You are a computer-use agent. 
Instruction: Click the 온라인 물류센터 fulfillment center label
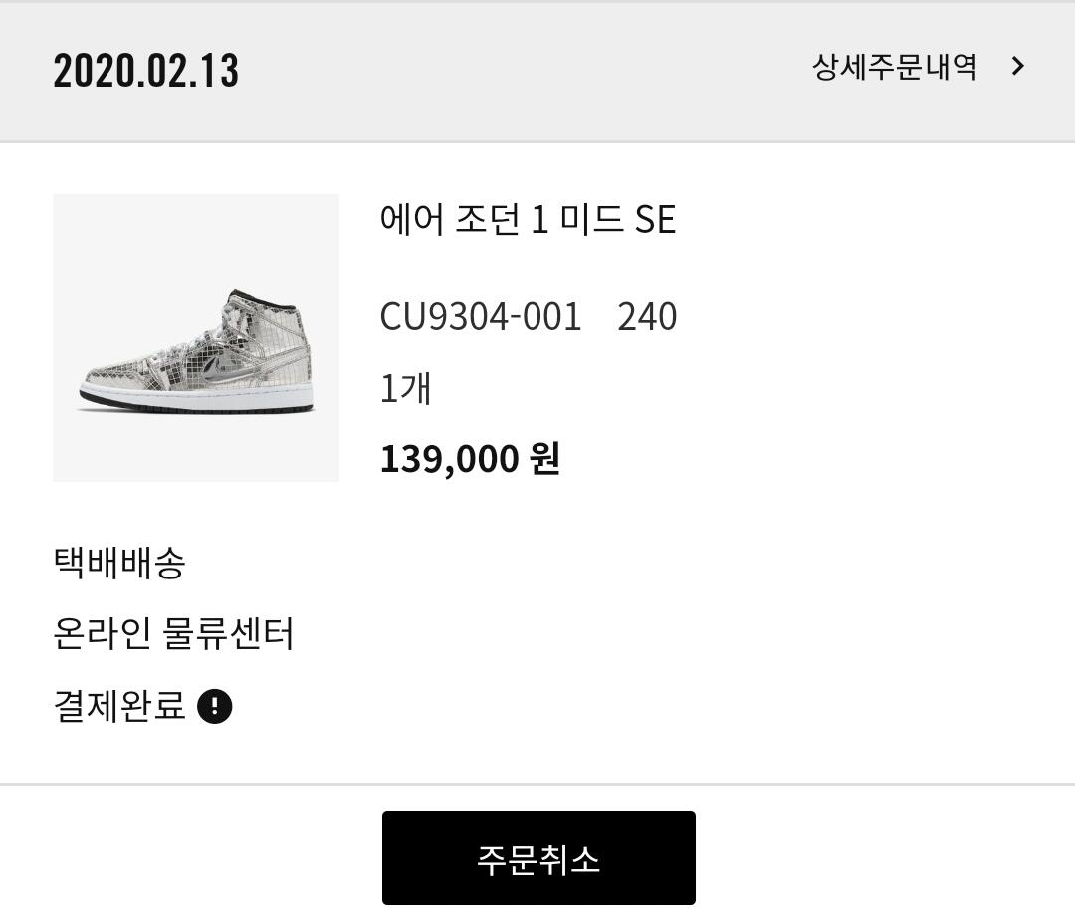pyautogui.click(x=173, y=633)
